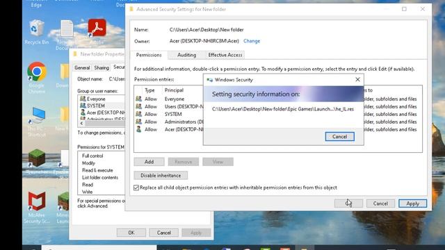Open the General tab in Properties window
Screen dimensions: 445x250
(x=82, y=68)
